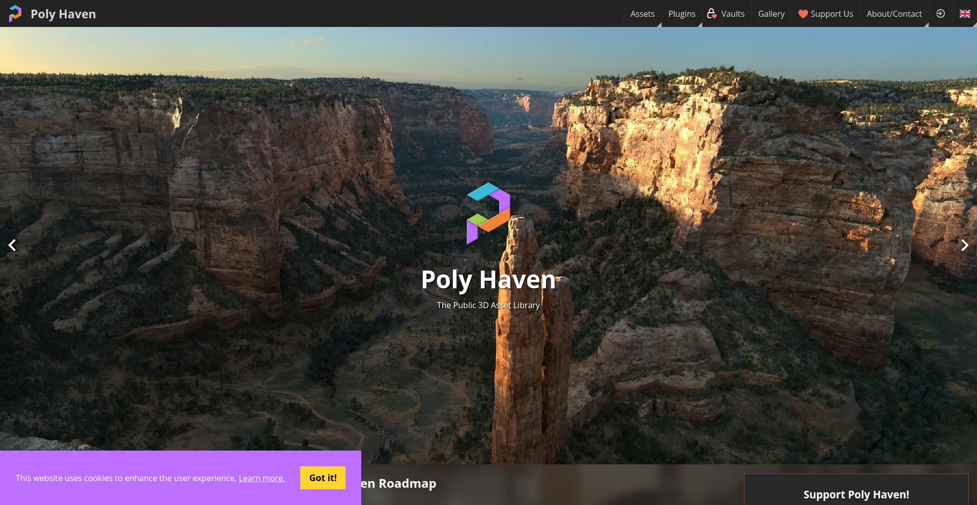Click the hero Poly Haven title text
The height and width of the screenshot is (505, 977).
(x=488, y=280)
